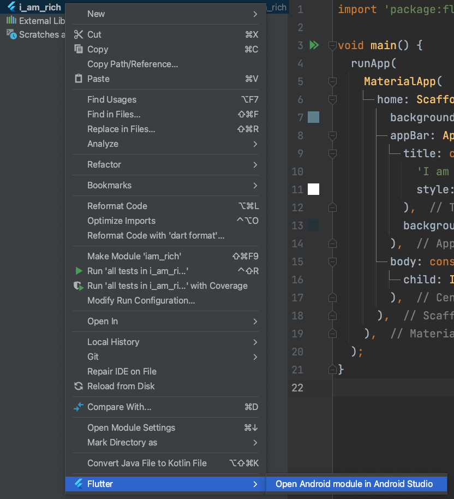Screen dimensions: 454x499
Task: Expand the Mark Directory as submenu
Action: [165, 442]
